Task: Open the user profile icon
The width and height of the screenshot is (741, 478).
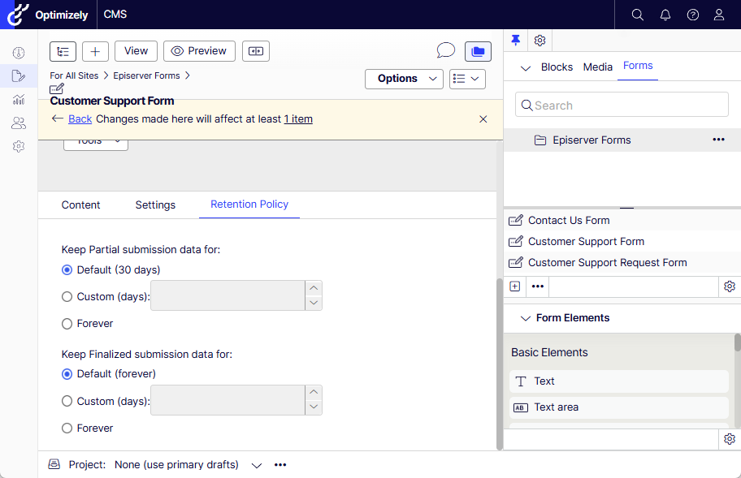Action: click(x=719, y=15)
